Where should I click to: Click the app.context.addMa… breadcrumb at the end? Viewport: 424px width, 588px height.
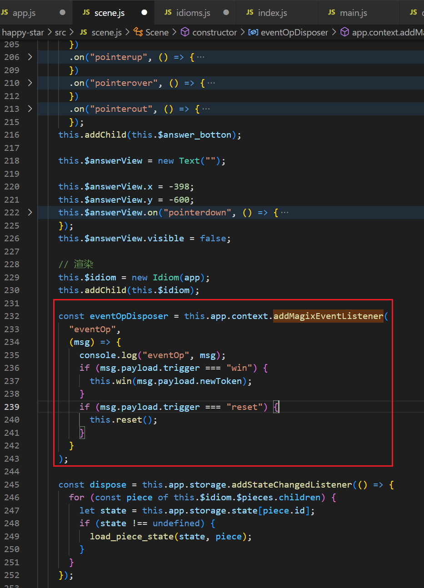(x=388, y=32)
